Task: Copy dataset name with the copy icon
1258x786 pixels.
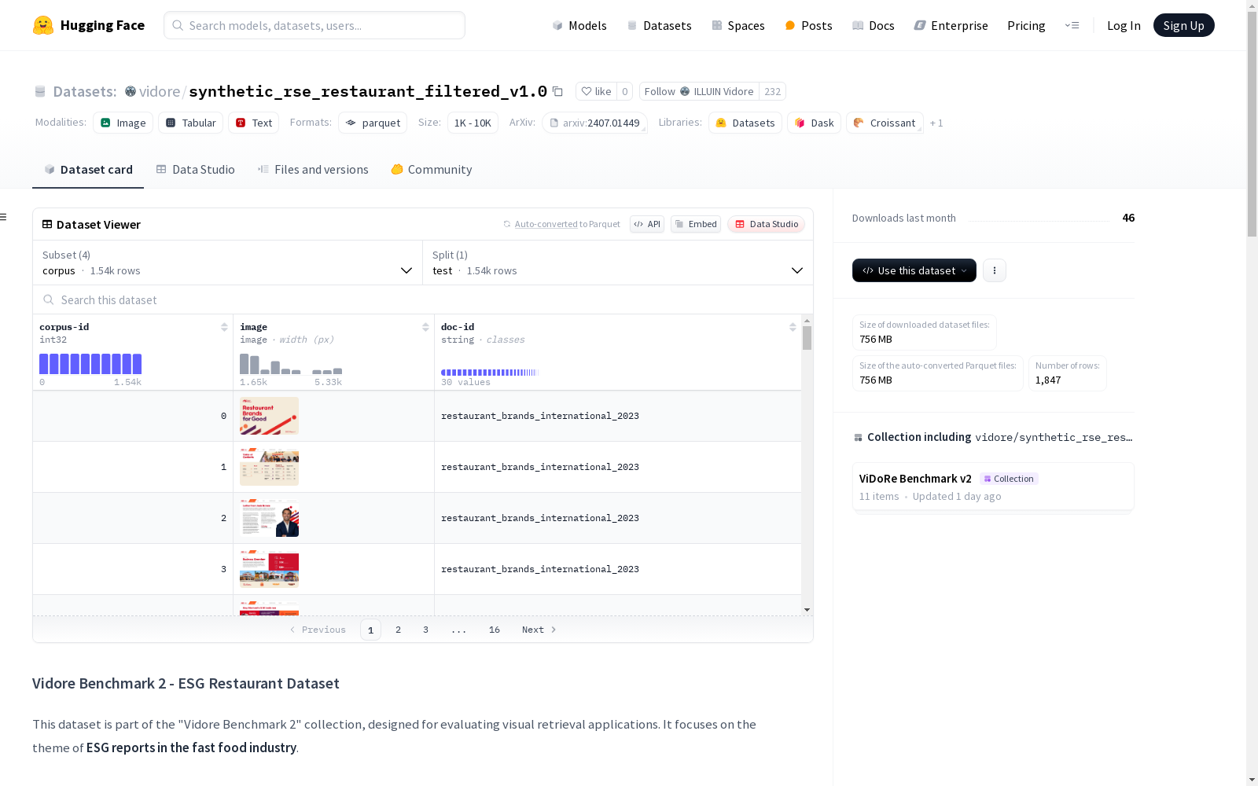Action: tap(557, 91)
